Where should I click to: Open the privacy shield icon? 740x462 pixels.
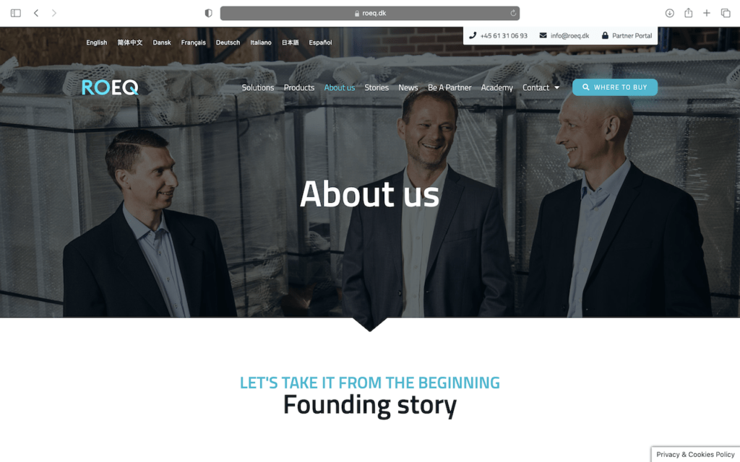point(208,13)
